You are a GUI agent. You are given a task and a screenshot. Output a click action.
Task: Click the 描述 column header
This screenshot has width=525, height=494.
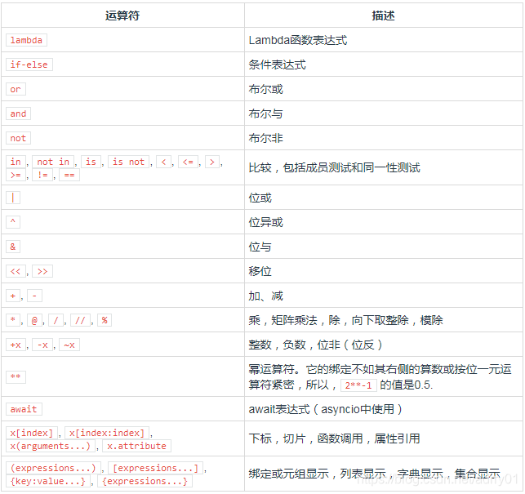tap(383, 16)
